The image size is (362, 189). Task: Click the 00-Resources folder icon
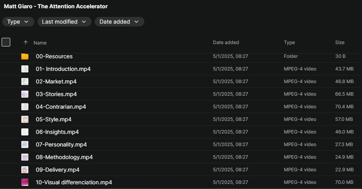[25, 56]
